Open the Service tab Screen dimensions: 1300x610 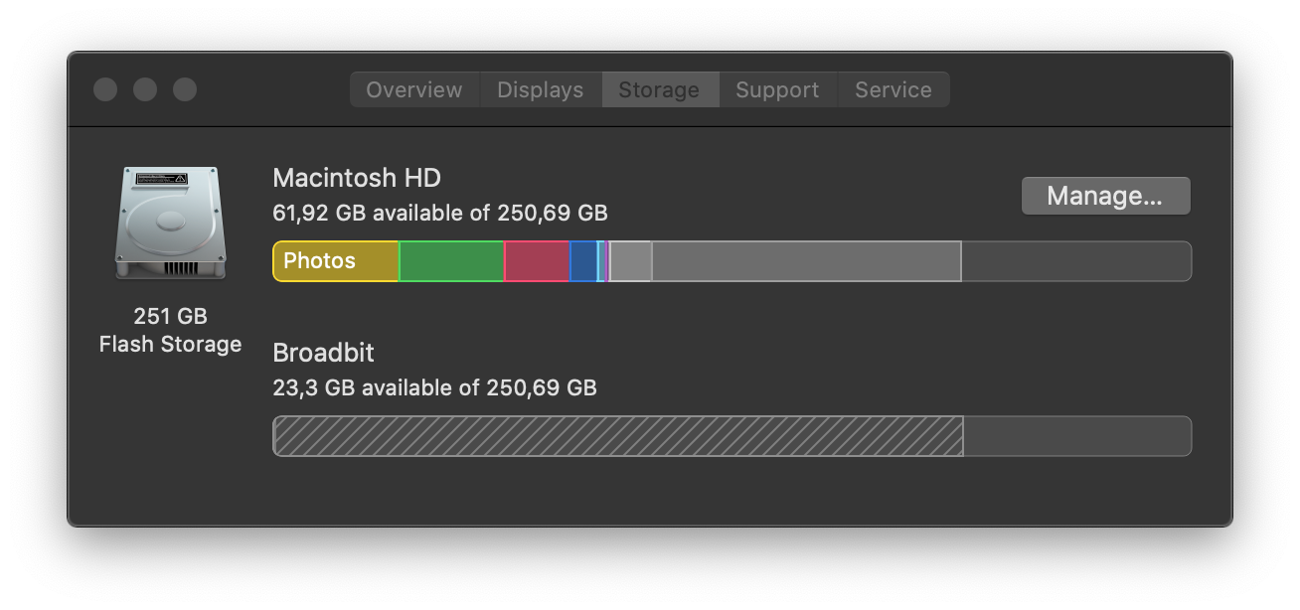pyautogui.click(x=893, y=89)
